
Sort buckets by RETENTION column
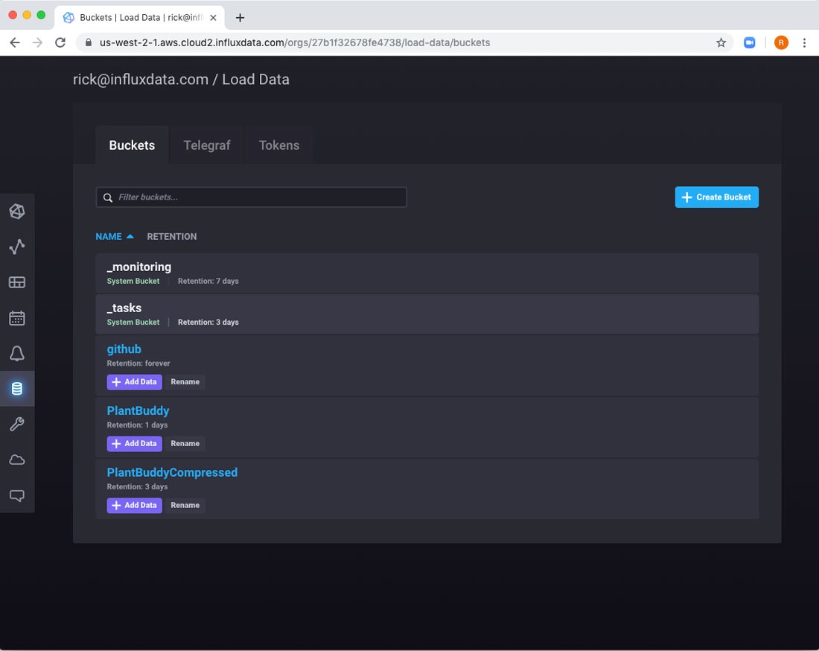tap(172, 236)
